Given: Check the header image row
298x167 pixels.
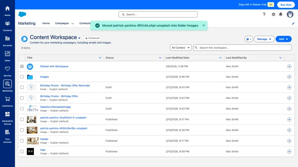Looking at the screenshot, I should (x=22, y=141).
